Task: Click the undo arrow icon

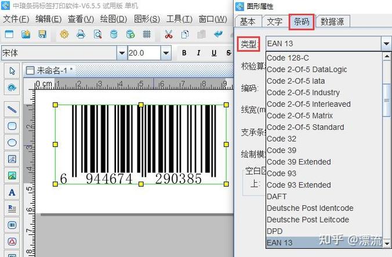Action: 218,34
